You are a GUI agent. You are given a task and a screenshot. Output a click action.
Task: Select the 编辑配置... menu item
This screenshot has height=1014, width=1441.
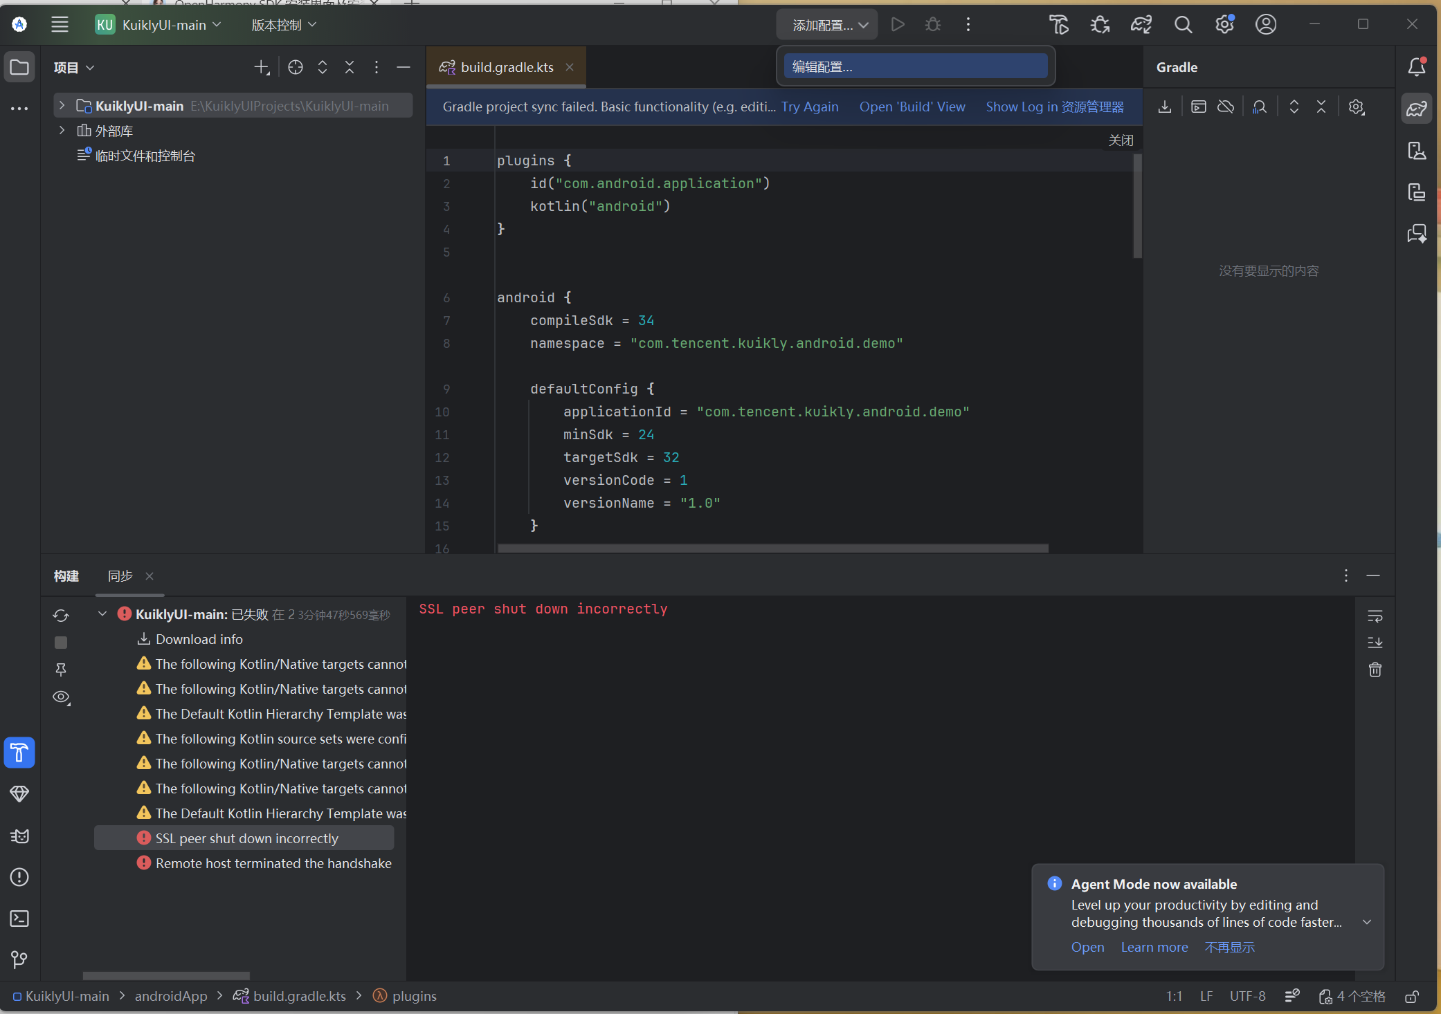tap(915, 66)
